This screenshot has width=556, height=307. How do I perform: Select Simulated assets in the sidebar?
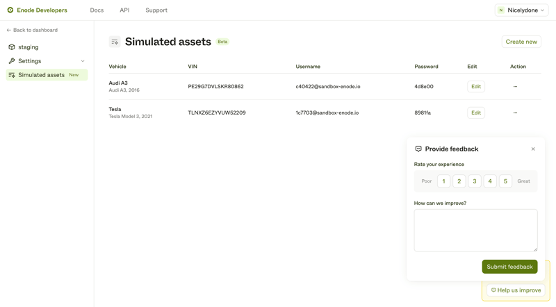(47, 75)
